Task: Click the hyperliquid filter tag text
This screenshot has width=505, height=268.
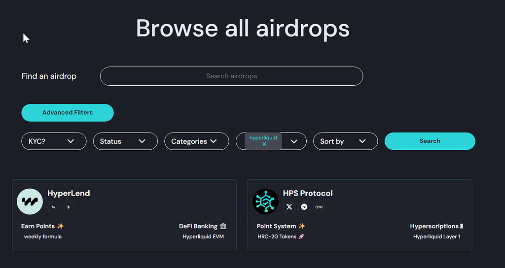Action: tap(263, 138)
